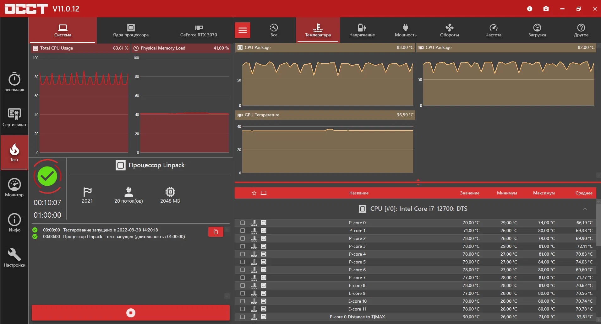The image size is (601, 324).
Task: Tick the E-core 9 checkbox
Action: 243,293
